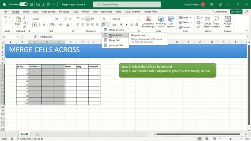Click the Name Box showing C7
Viewport: 251px width, 141px height.
[11, 37]
